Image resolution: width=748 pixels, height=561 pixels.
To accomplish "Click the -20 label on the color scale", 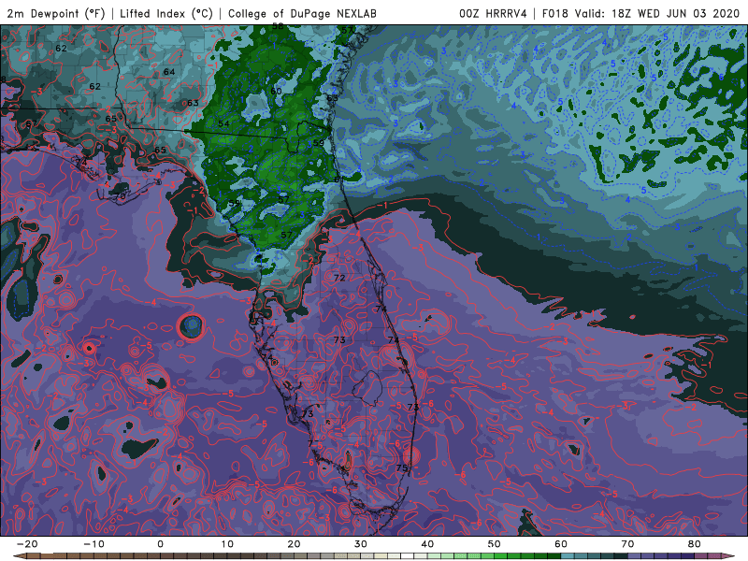I will tap(27, 544).
